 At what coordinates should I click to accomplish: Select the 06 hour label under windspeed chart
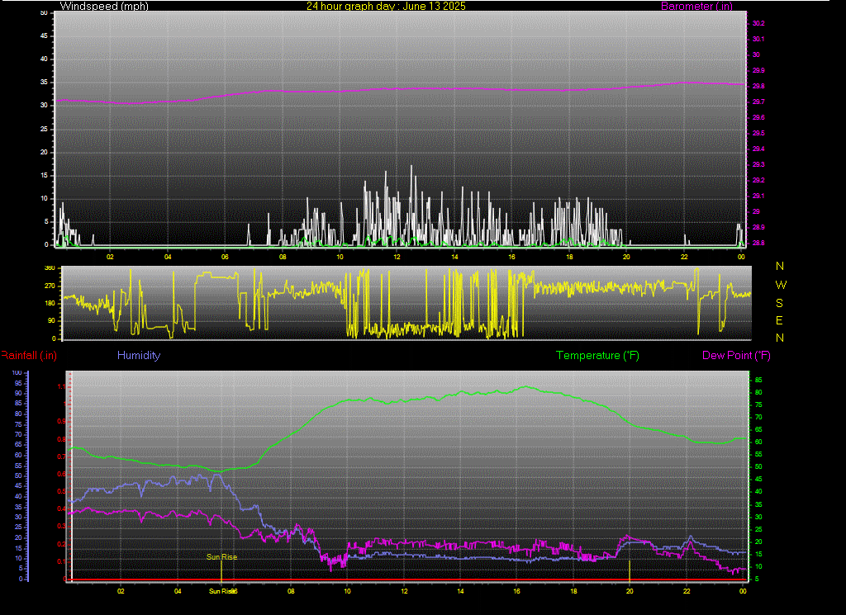[x=225, y=257]
